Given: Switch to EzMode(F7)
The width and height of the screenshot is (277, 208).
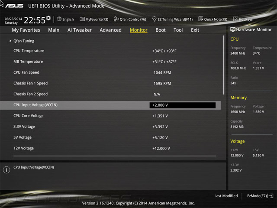Looking at the screenshot, I should pyautogui.click(x=260, y=196).
